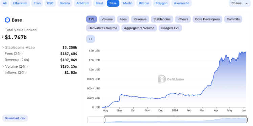
Task: Select the Polygon chain filter
Action: point(162,3)
